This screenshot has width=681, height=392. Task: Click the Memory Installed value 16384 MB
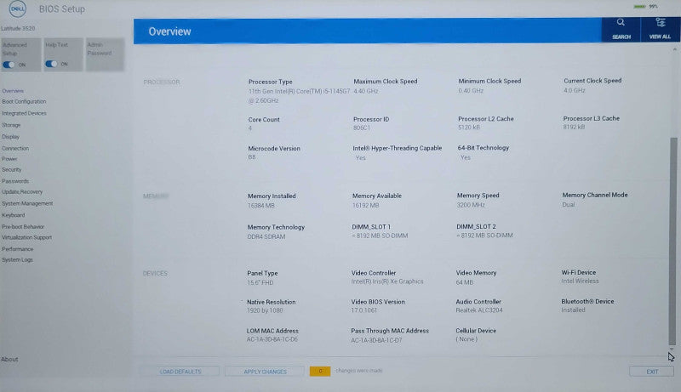point(261,206)
